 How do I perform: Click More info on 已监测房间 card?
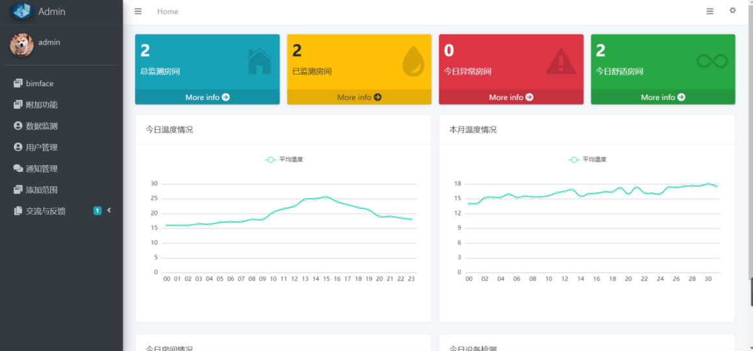(x=359, y=97)
